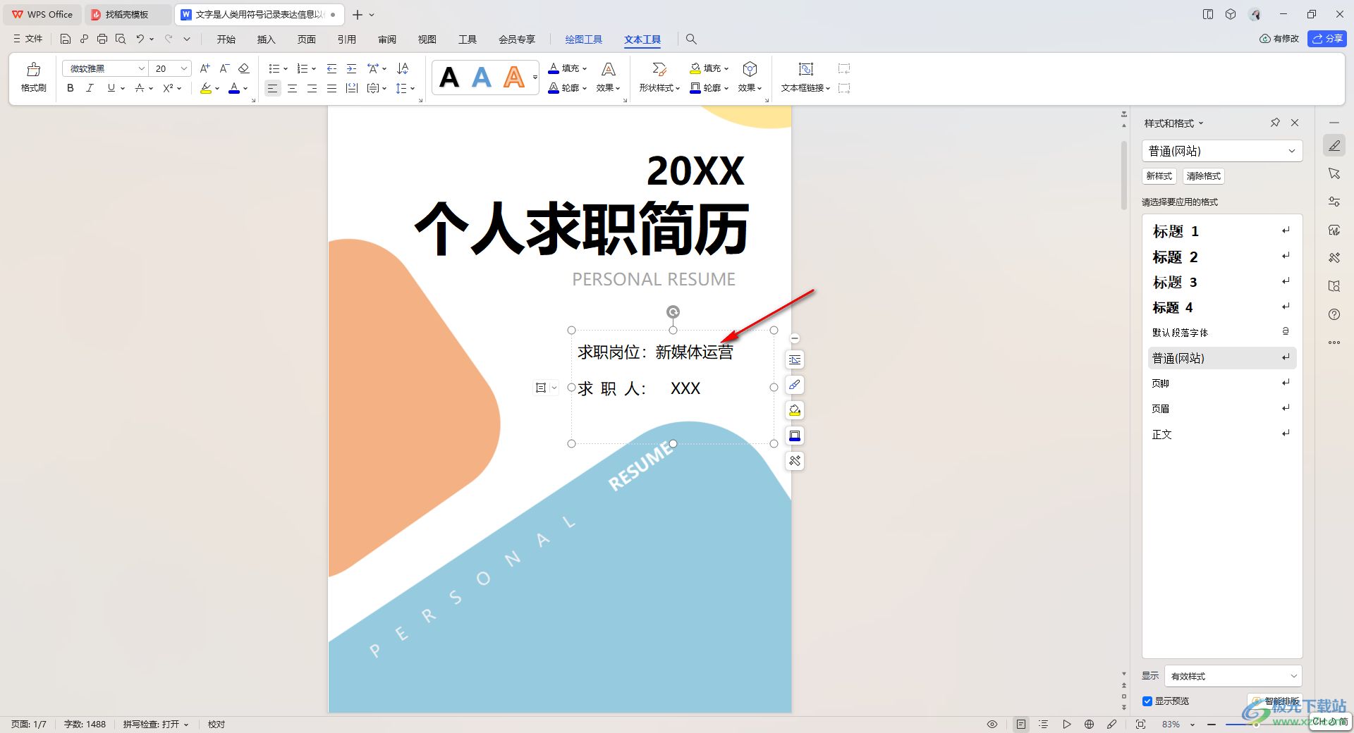Screen dimensions: 1354x733
Task: Open the help icon in right sidebar
Action: coord(1334,314)
